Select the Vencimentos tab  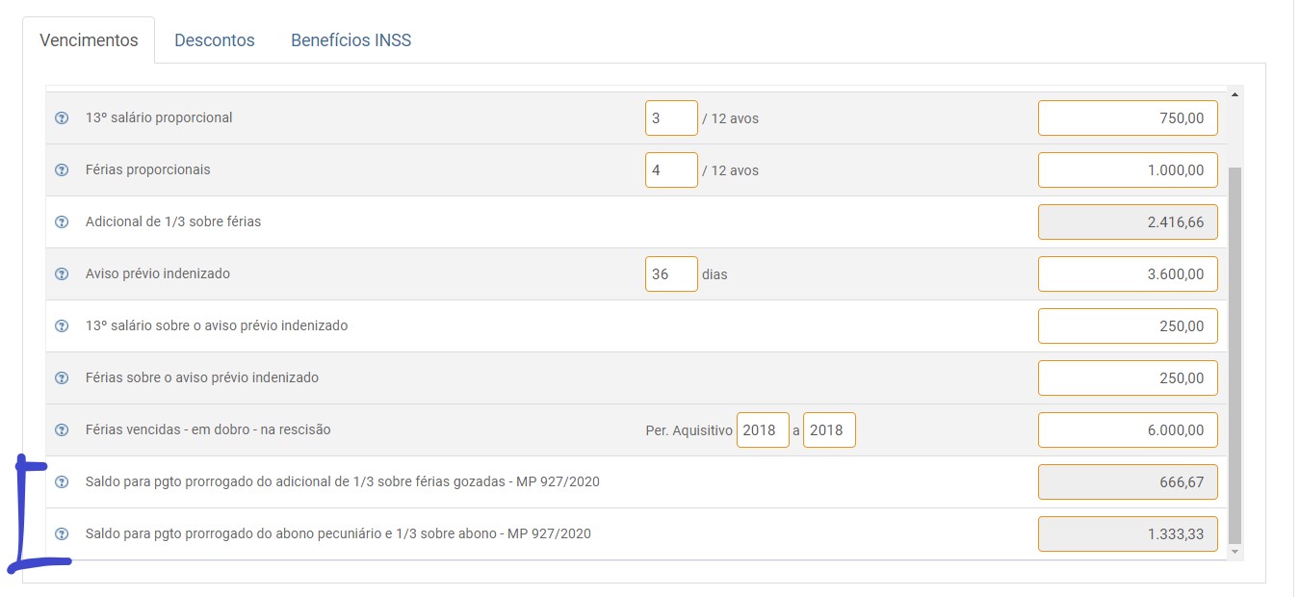point(89,40)
